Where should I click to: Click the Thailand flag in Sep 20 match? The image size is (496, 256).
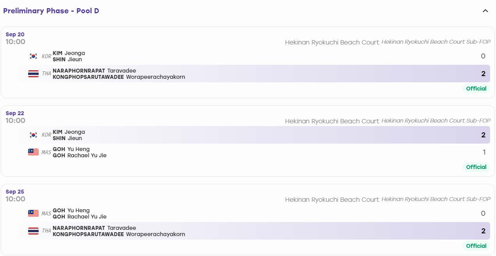(x=33, y=74)
